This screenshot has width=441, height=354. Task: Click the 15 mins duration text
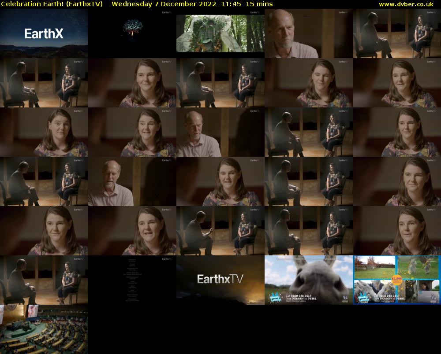(x=259, y=4)
